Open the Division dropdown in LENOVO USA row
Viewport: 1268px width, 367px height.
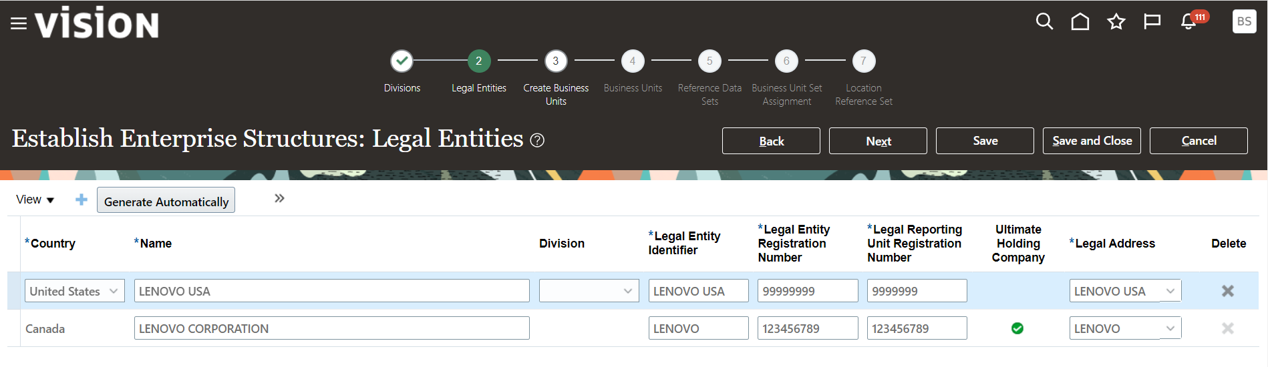click(589, 291)
